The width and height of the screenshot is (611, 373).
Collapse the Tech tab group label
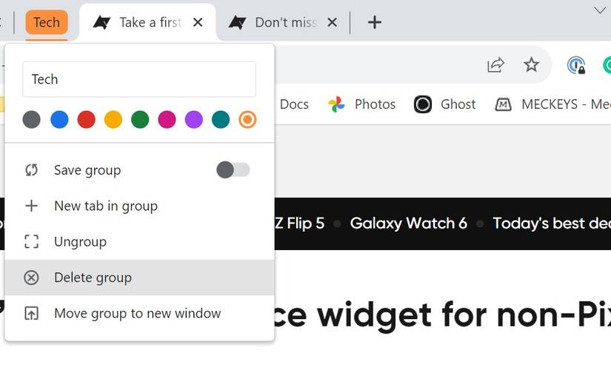coord(47,22)
